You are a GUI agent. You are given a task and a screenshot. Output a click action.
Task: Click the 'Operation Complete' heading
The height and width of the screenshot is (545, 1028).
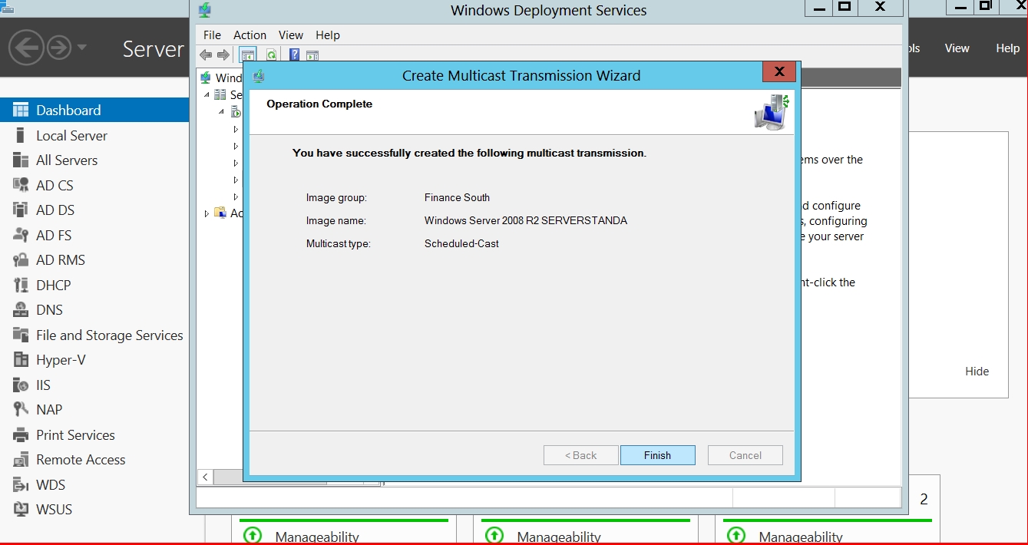tap(319, 104)
